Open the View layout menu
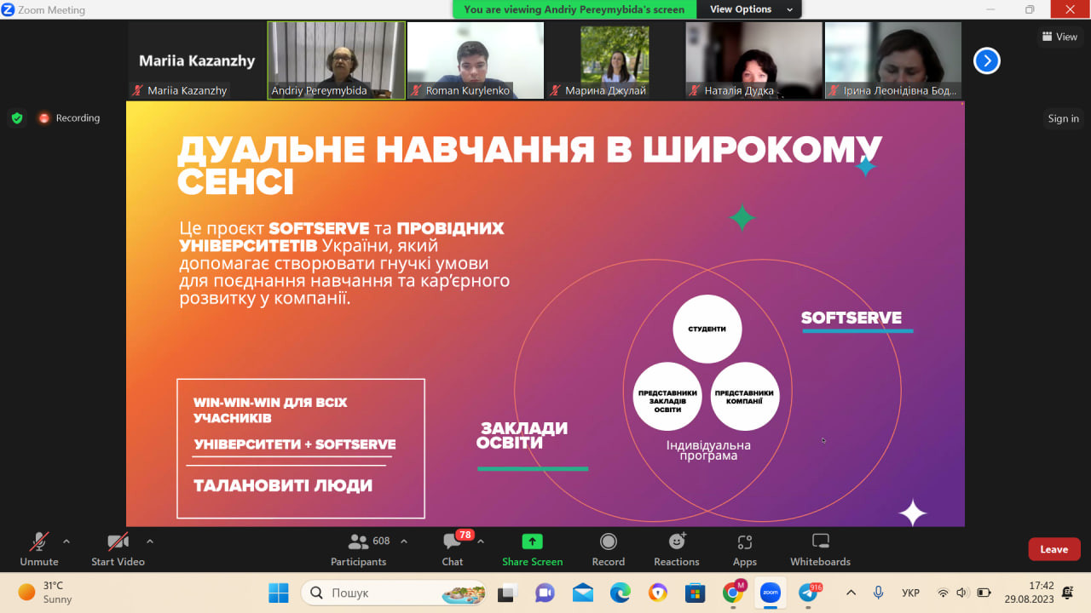The image size is (1091, 613). (1059, 37)
